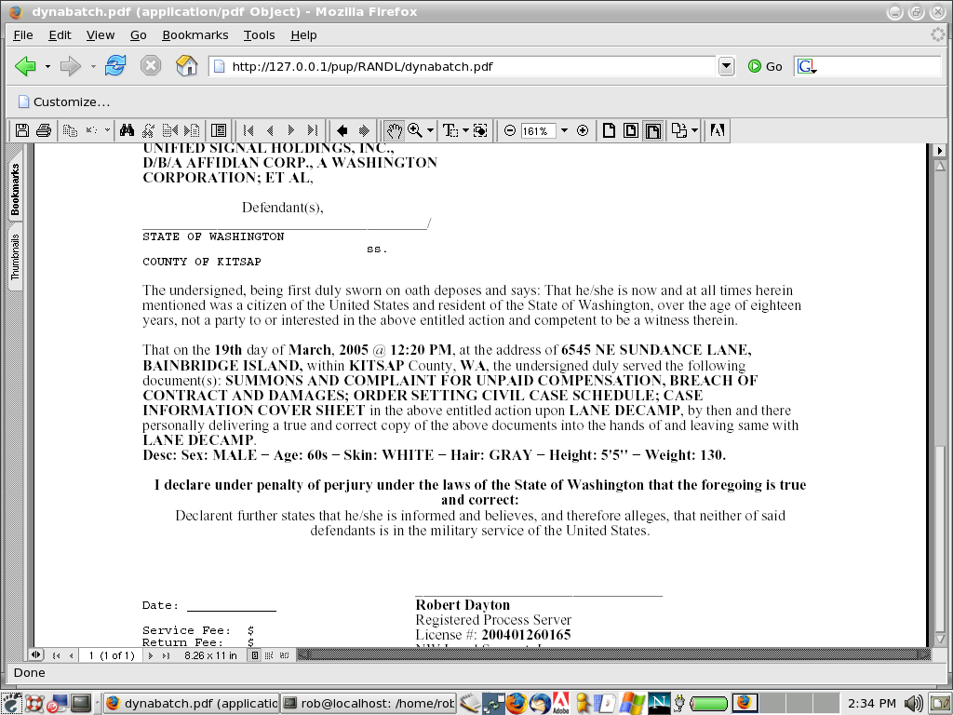Expand the URL address bar dropdown
This screenshot has width=953, height=715.
727,66
